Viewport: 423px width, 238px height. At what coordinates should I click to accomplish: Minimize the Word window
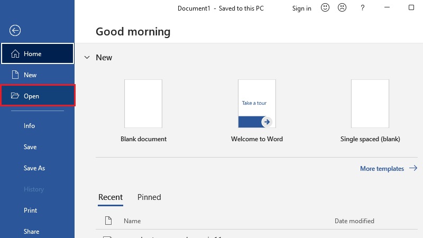pyautogui.click(x=387, y=7)
